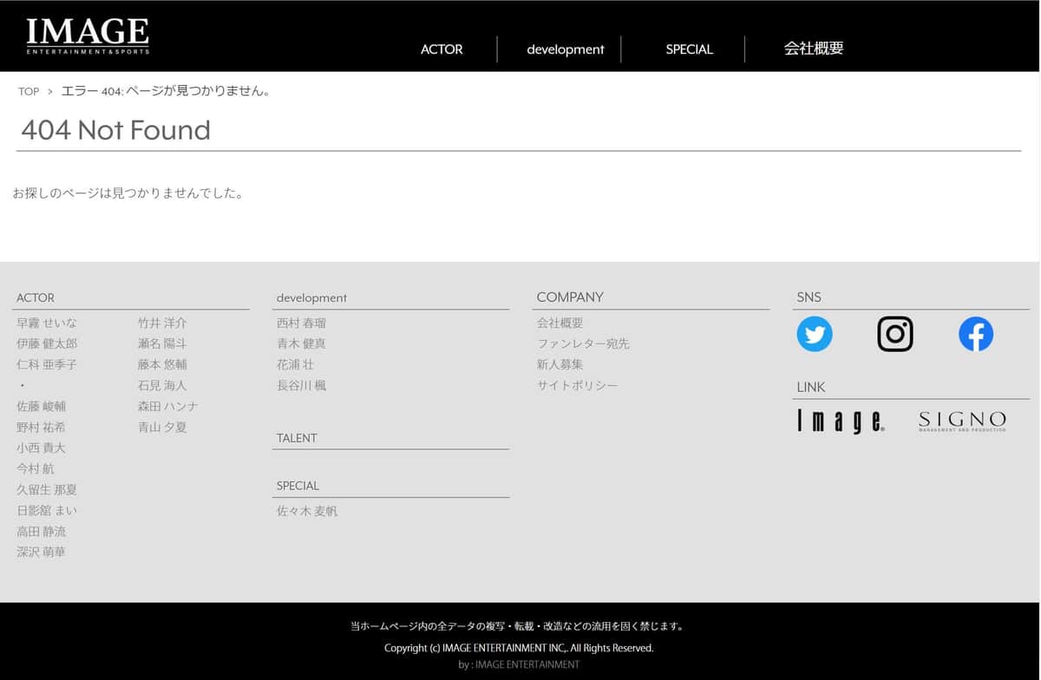Open the SPECIAL navigation item
Screen dimensions: 1041x680
tap(689, 49)
